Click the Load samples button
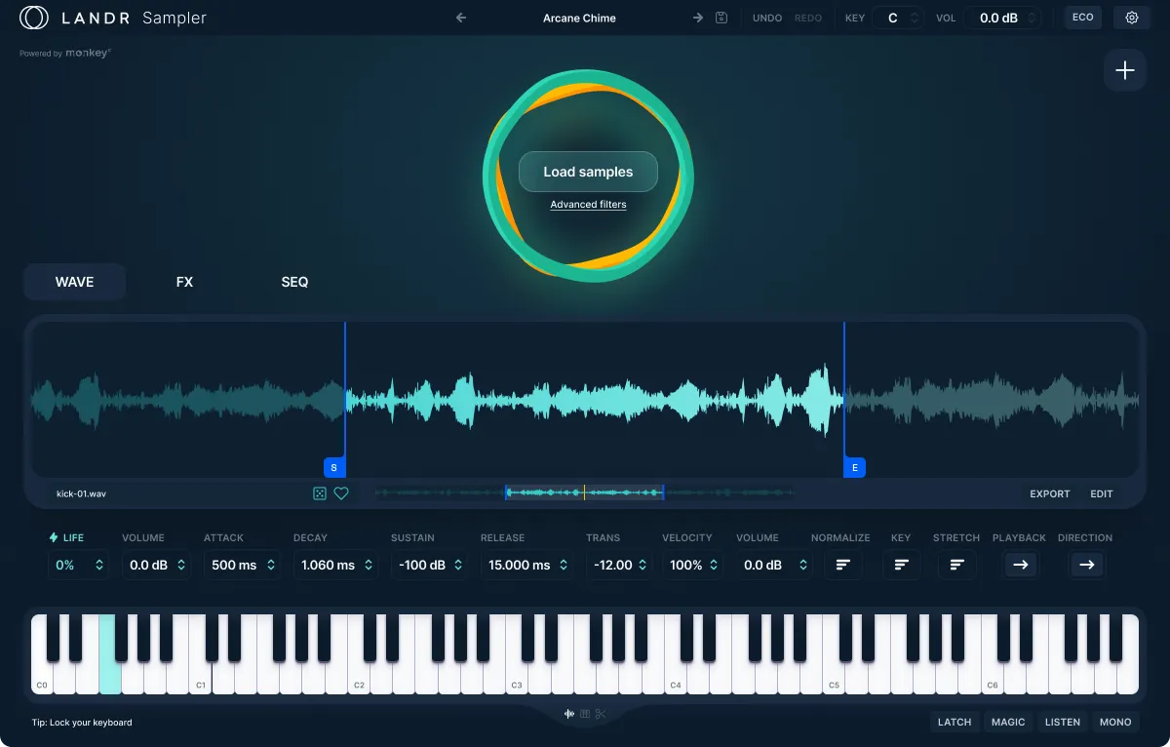This screenshot has width=1170, height=747. pyautogui.click(x=588, y=171)
